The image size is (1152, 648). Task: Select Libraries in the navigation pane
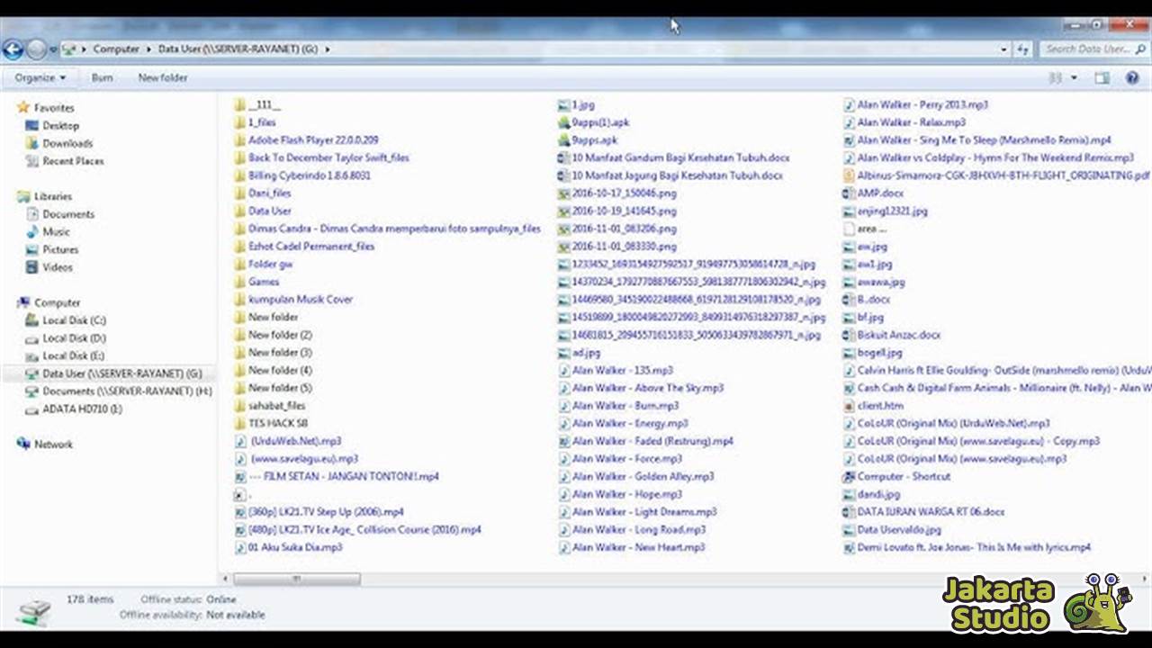52,196
